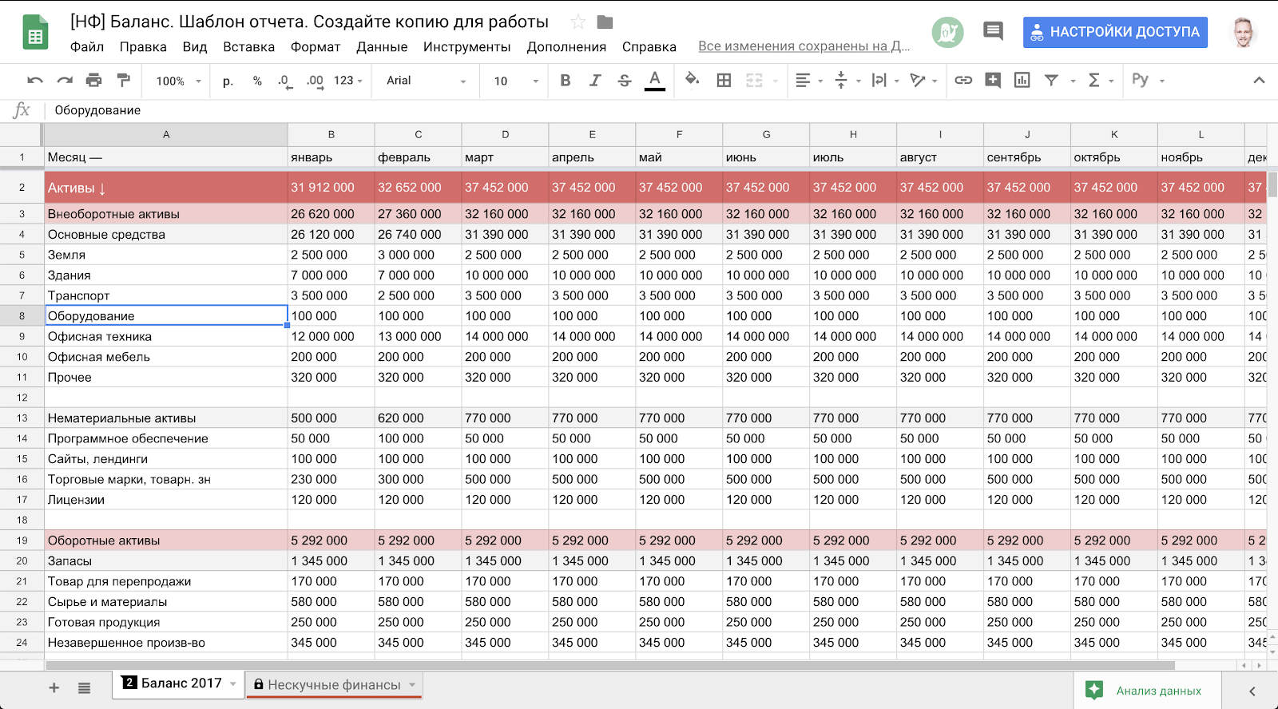Insert a comment from the toolbar

pyautogui.click(x=993, y=81)
